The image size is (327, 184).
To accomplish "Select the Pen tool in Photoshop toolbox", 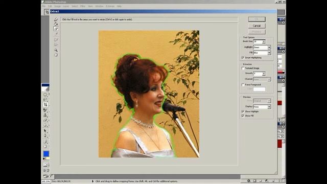I will [45, 136].
